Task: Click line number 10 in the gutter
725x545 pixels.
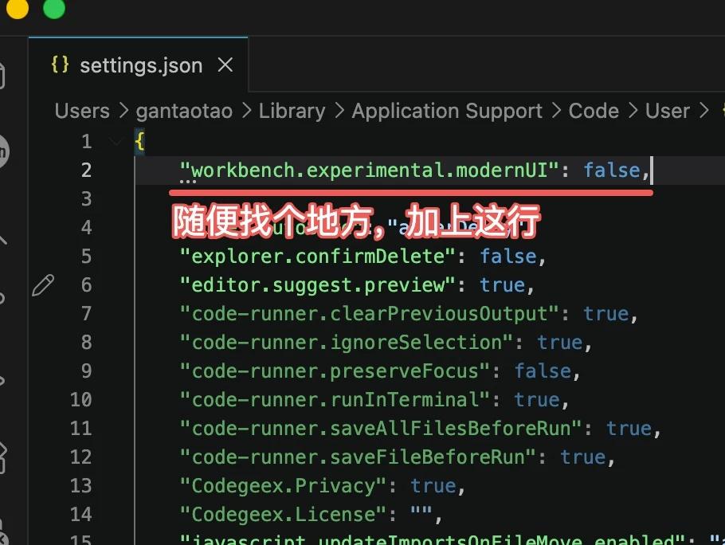Action: (81, 400)
